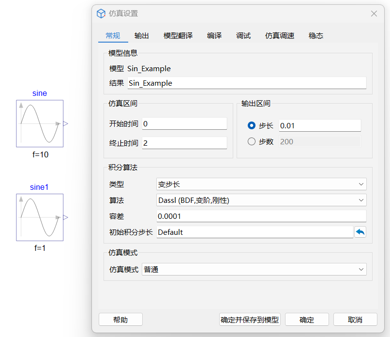Click the cube icon in dialog title bar
The image size is (390, 337).
(x=101, y=14)
